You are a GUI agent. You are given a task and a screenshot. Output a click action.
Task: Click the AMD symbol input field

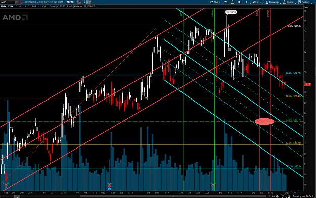8,2
